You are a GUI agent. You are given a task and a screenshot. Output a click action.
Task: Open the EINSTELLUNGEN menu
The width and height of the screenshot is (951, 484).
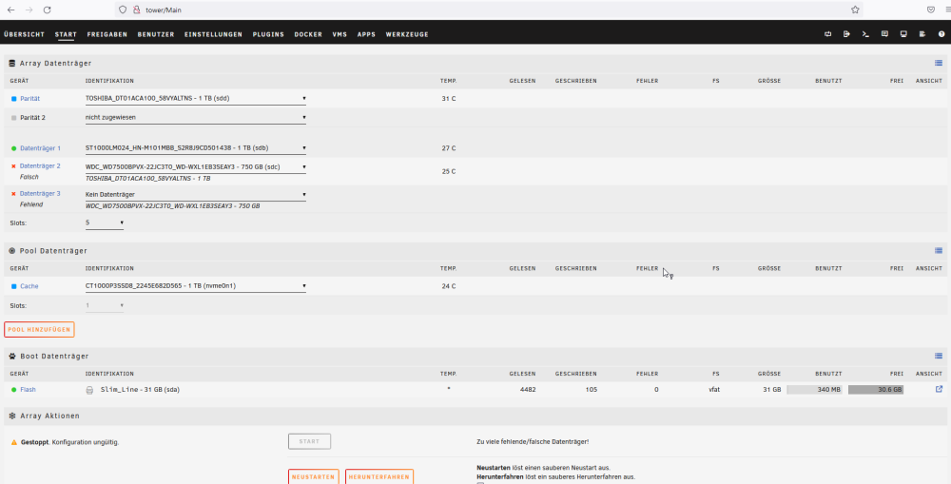[x=213, y=34]
